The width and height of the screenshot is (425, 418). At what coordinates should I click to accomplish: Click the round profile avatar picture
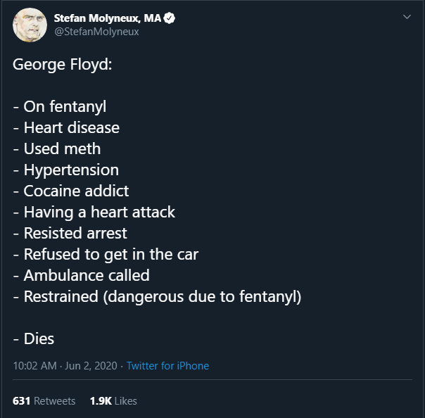click(x=30, y=25)
